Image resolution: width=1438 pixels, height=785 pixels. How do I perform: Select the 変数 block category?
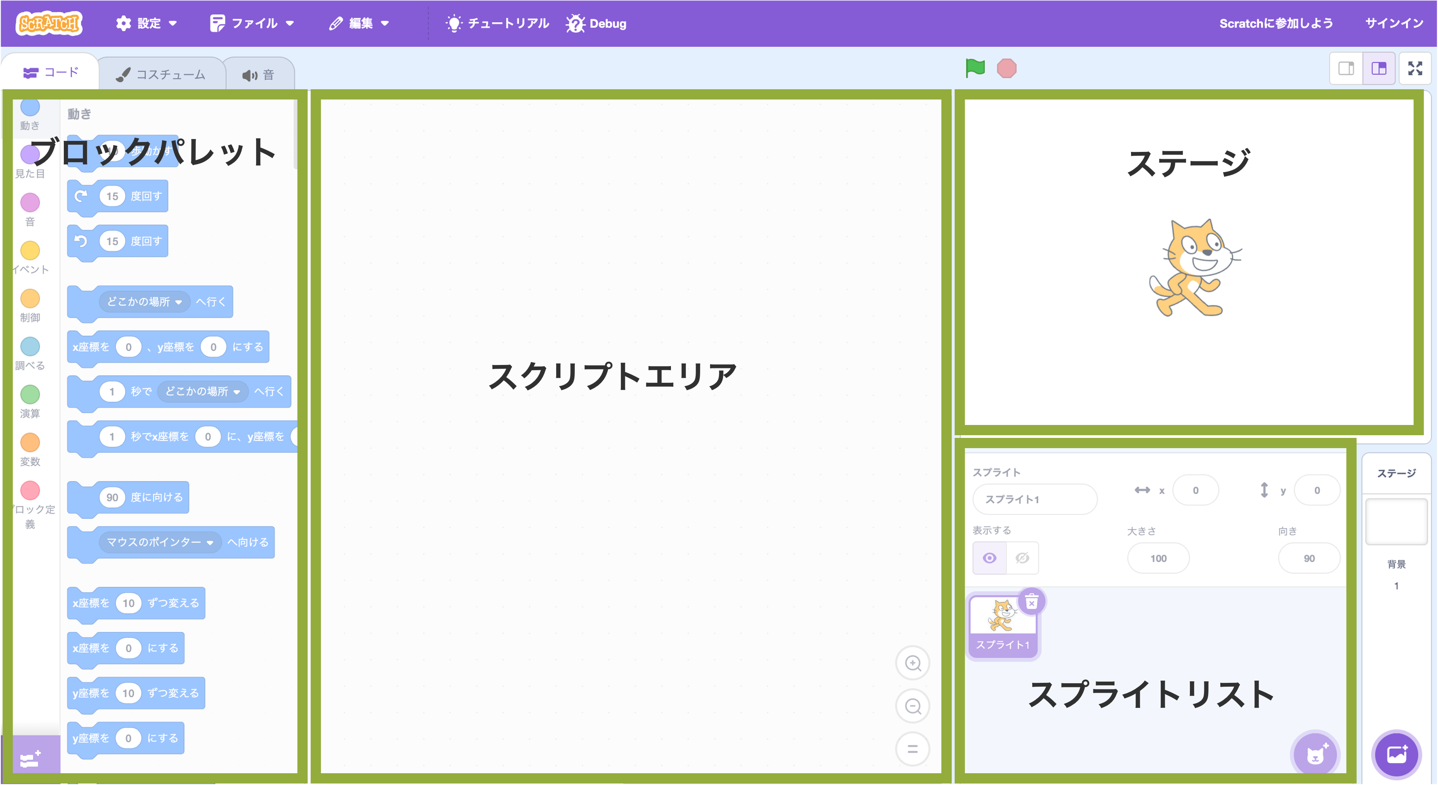click(x=30, y=450)
